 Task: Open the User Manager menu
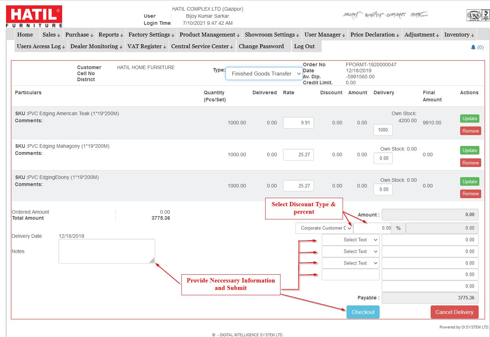[x=325, y=35]
